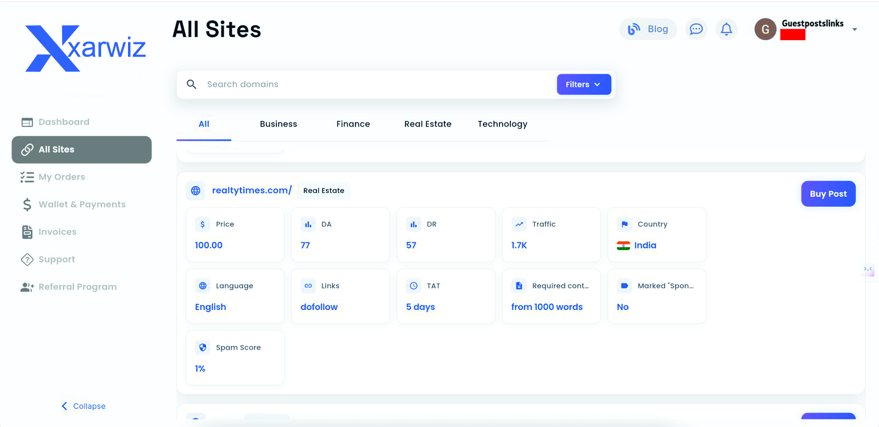Expand the Filters dropdown
Screen dimensions: 879x427
(x=583, y=84)
